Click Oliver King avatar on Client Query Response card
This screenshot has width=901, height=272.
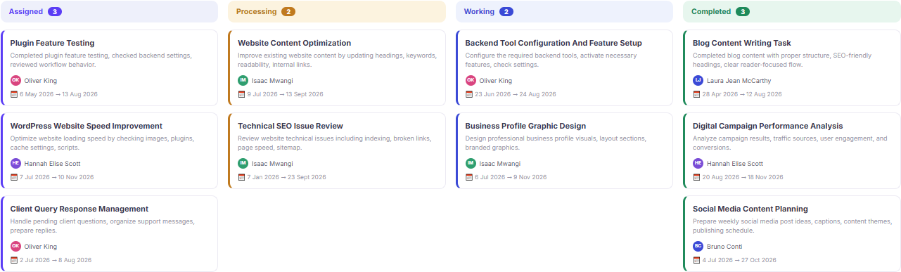click(x=15, y=247)
